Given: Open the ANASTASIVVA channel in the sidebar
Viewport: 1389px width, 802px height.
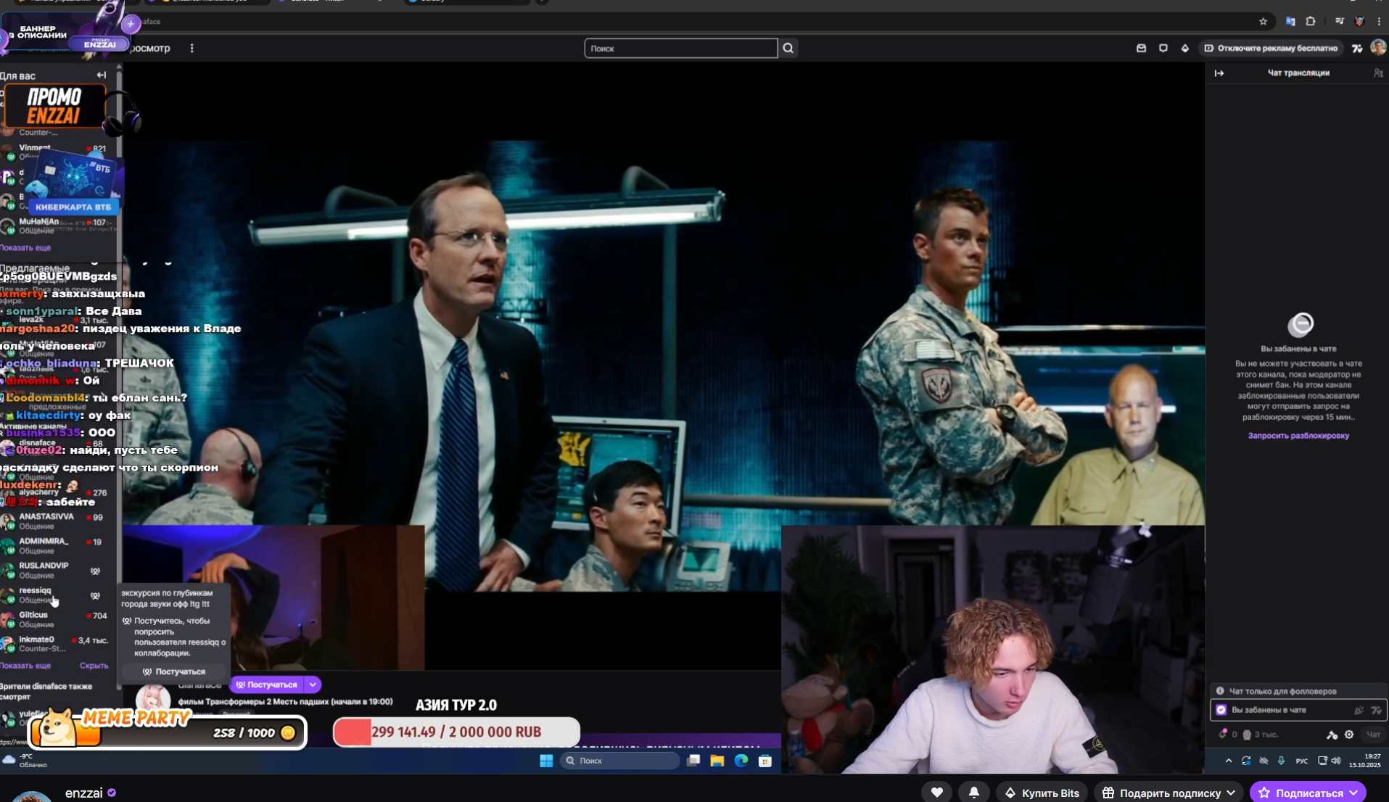Looking at the screenshot, I should (56, 521).
